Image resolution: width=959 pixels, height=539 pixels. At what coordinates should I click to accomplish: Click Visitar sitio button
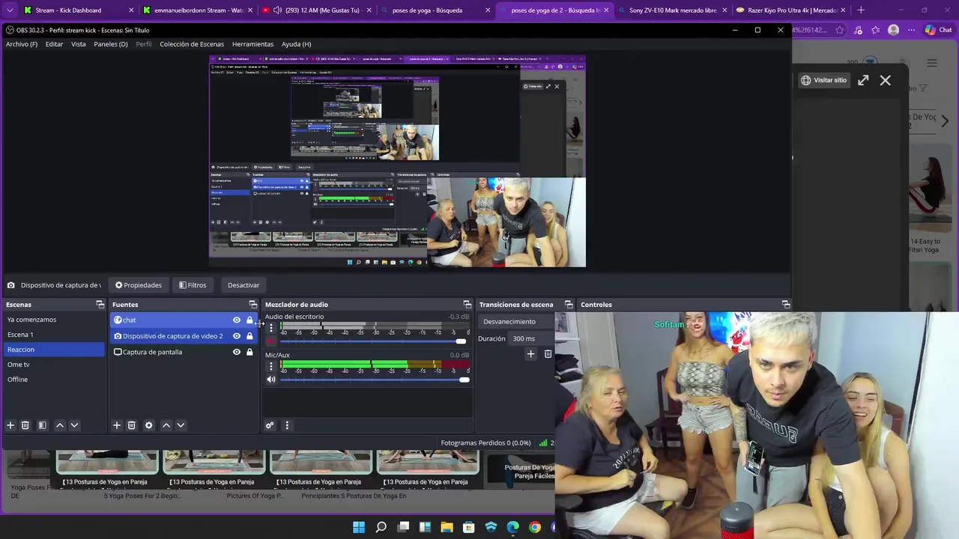pos(823,80)
